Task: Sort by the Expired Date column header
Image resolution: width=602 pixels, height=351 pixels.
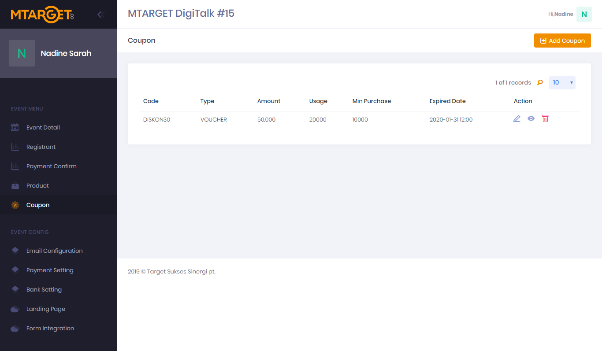Action: pyautogui.click(x=448, y=101)
